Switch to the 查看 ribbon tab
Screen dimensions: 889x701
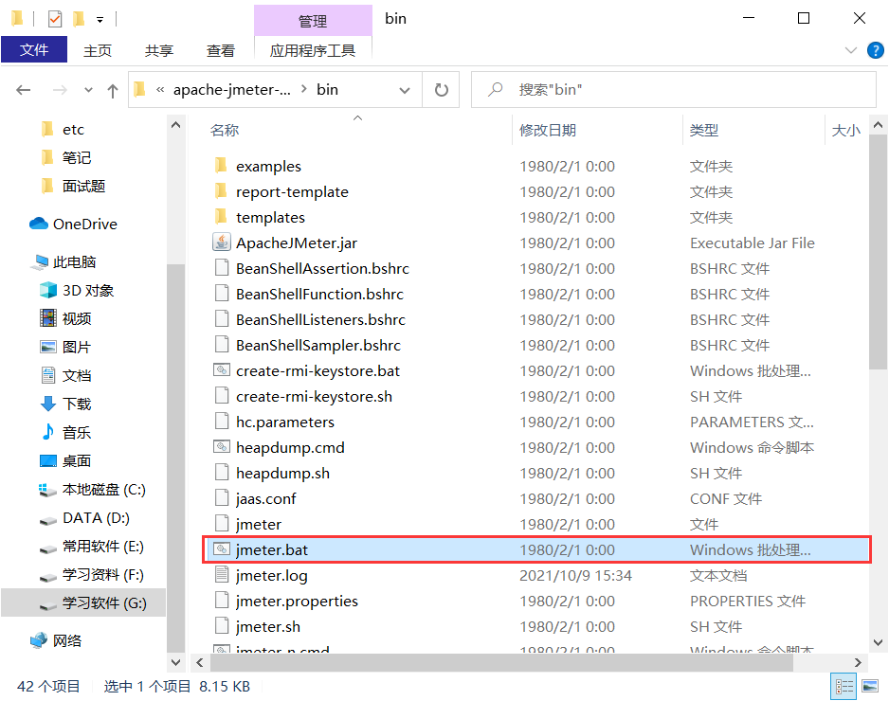point(221,50)
